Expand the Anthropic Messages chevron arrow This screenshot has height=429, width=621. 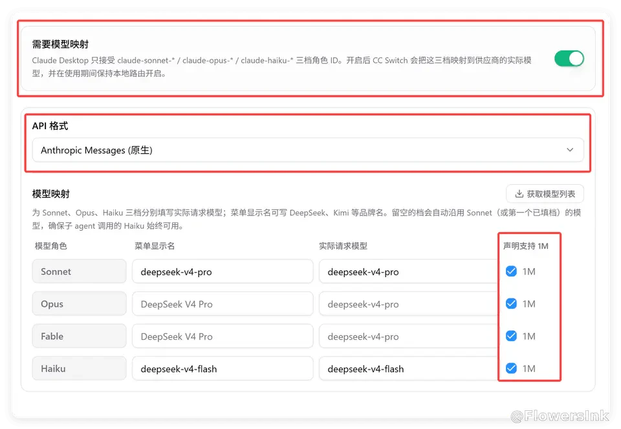click(x=569, y=150)
